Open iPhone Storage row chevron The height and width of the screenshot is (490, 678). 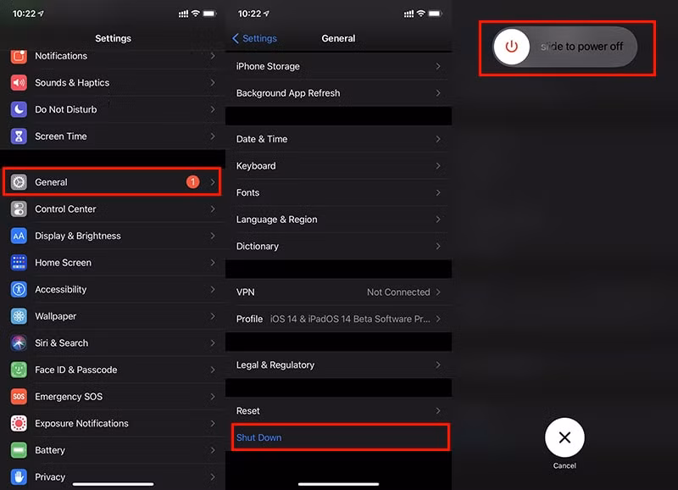pos(438,66)
